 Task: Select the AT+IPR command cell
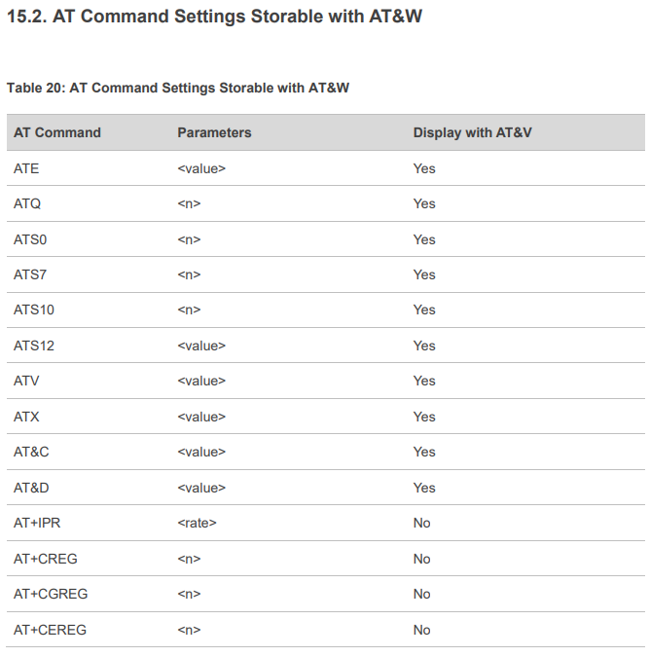(x=37, y=523)
